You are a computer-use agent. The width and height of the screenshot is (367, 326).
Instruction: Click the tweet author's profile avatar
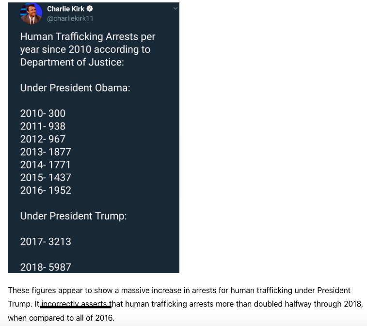31,14
